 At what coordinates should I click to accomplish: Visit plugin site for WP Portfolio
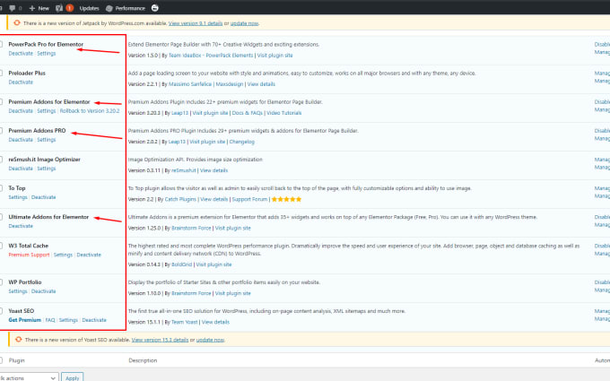pos(232,293)
